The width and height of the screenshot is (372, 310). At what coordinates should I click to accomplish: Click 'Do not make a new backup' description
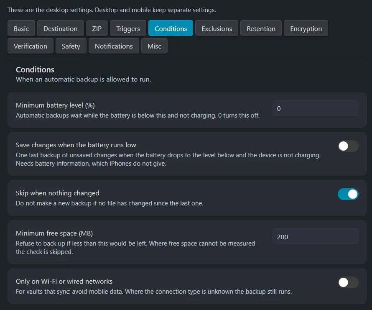pos(110,203)
